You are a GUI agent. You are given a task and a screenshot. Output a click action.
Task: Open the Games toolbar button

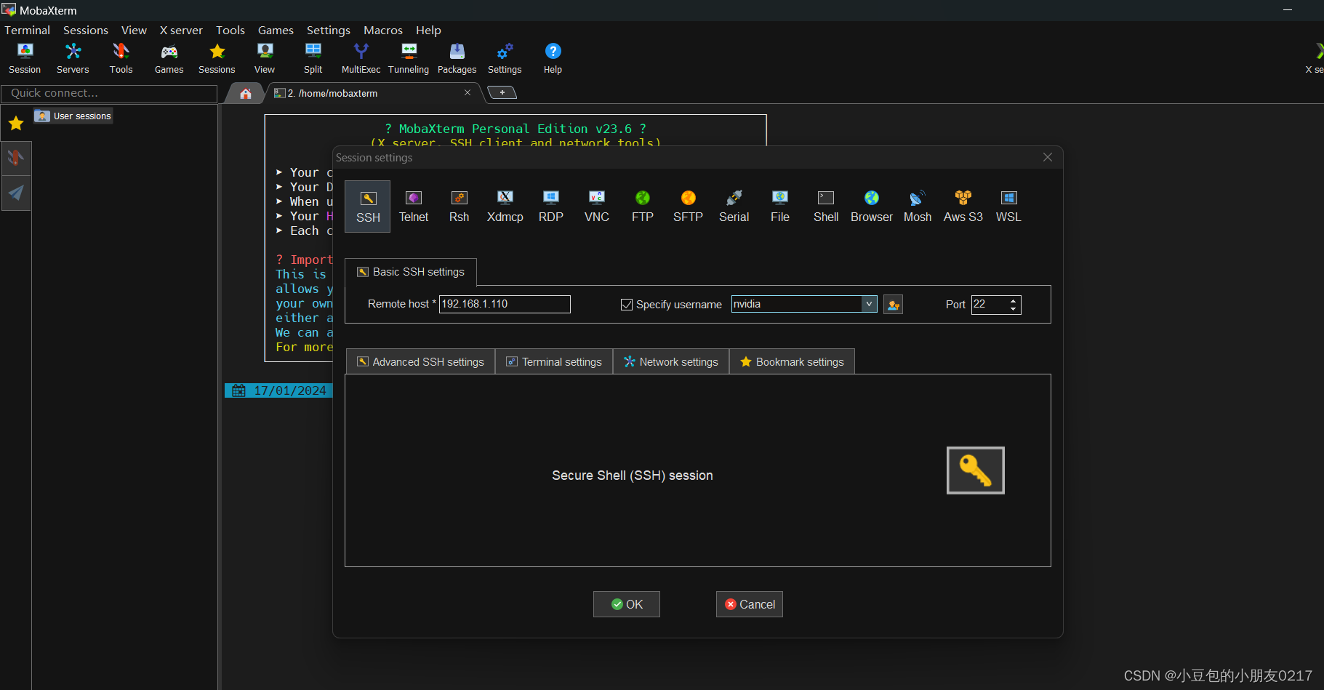click(x=169, y=58)
